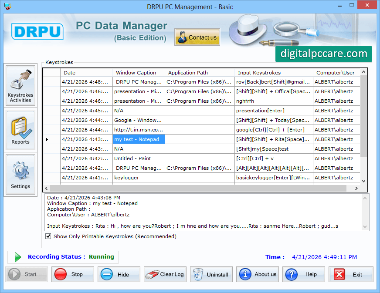Click the Application Path column header
380x293 pixels.
[x=200, y=73]
